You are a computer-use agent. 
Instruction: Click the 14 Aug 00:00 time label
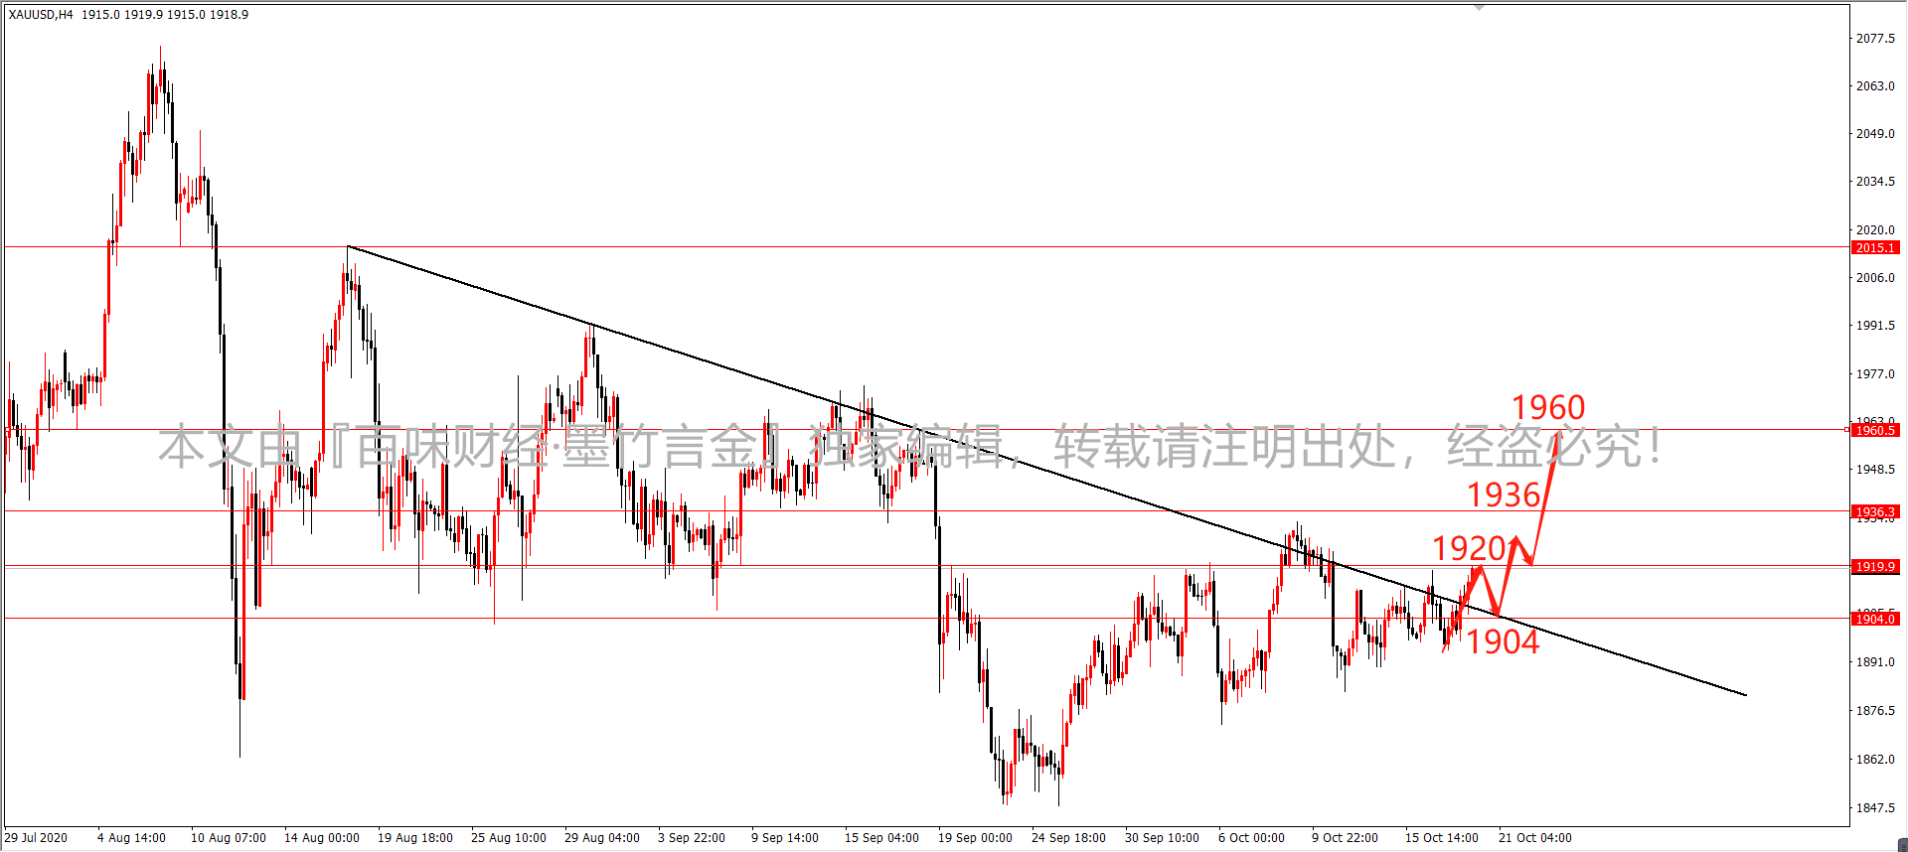click(322, 838)
